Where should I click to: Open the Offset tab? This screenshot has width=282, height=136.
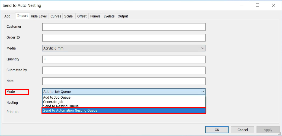(82, 16)
